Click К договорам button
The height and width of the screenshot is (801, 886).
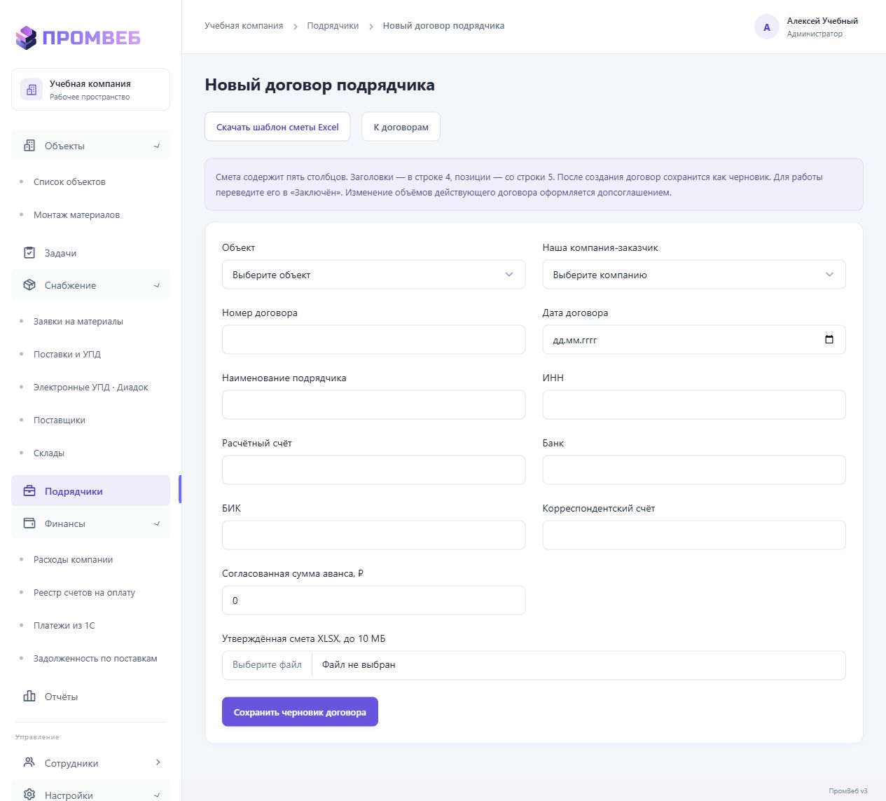[401, 127]
